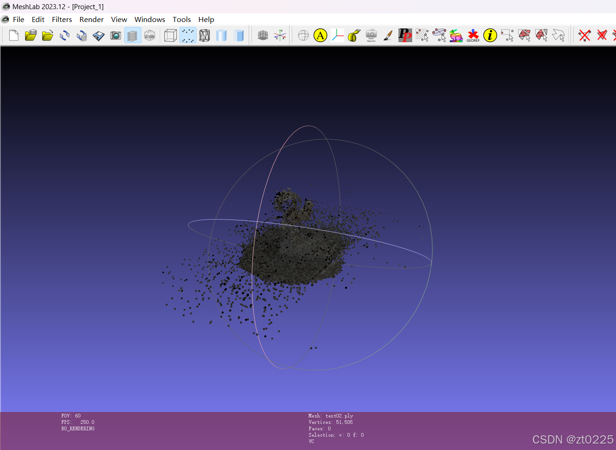Click 'Vertices: 51,505' status text
616x450 pixels.
(x=330, y=422)
